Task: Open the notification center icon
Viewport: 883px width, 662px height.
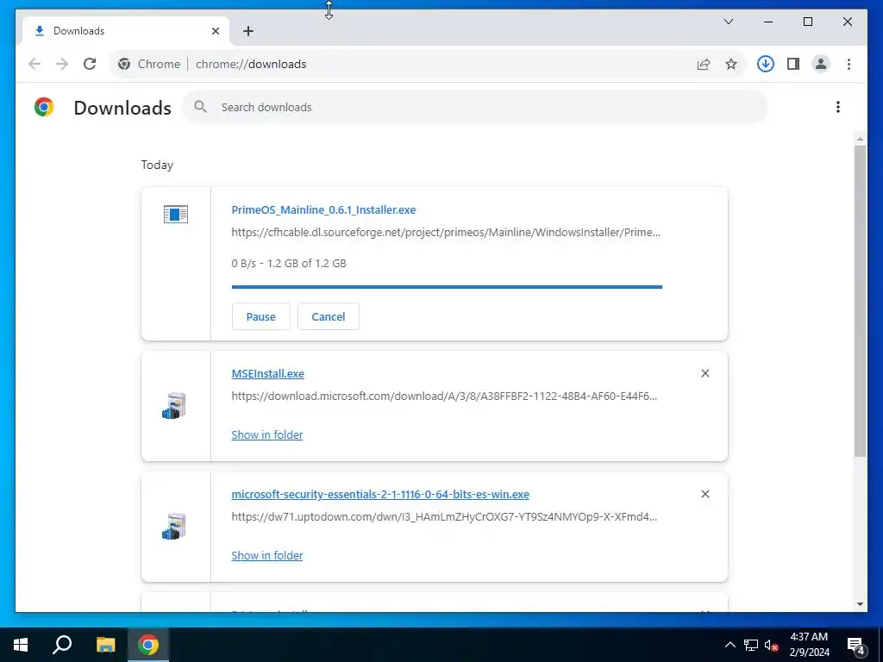Action: click(856, 645)
